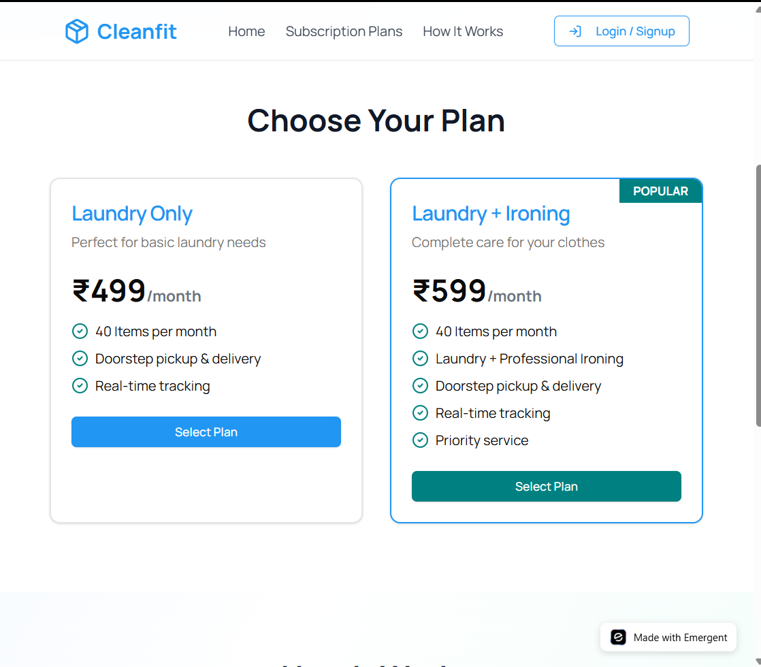Click the Login / Signup button
Viewport: 761px width, 667px height.
point(621,31)
